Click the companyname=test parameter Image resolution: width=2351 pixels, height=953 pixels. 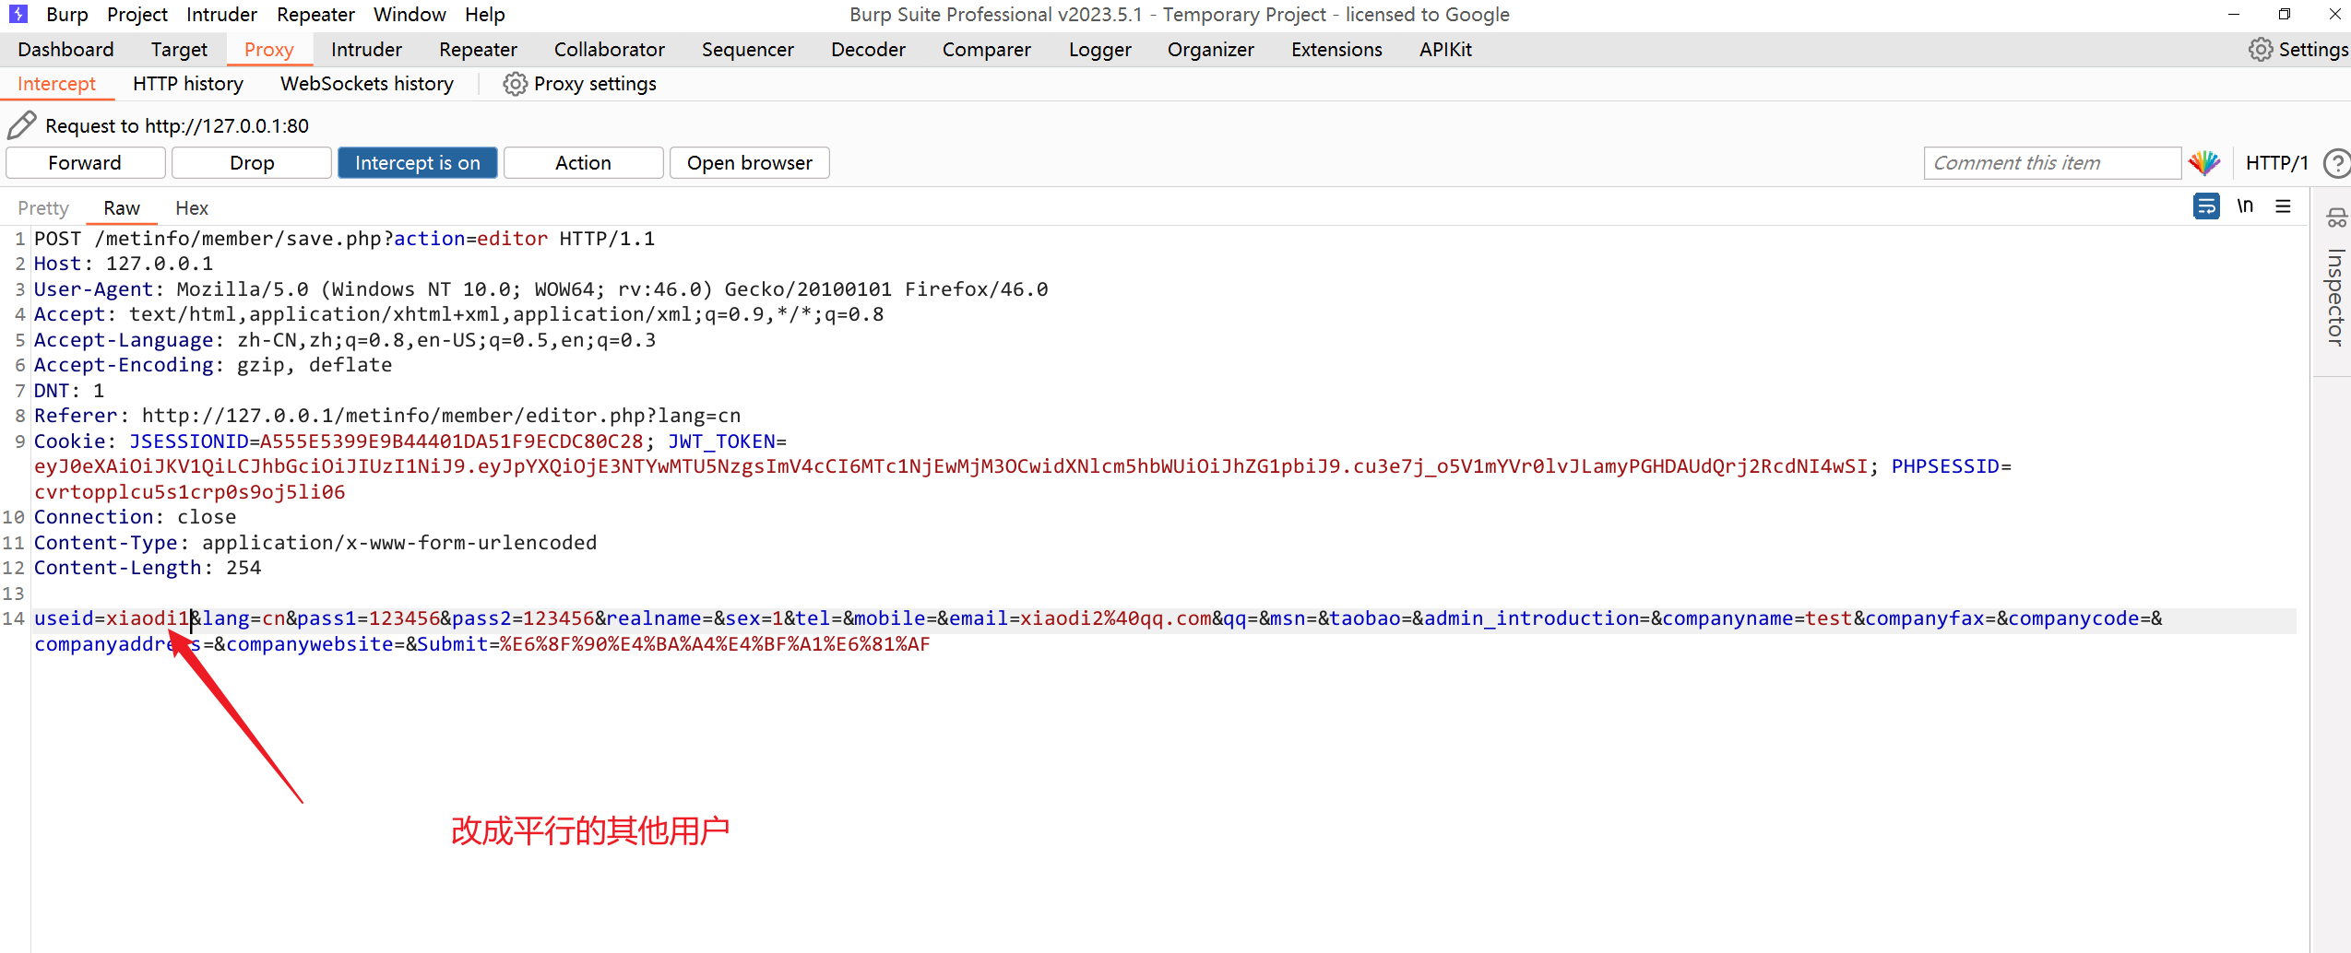click(x=1757, y=618)
